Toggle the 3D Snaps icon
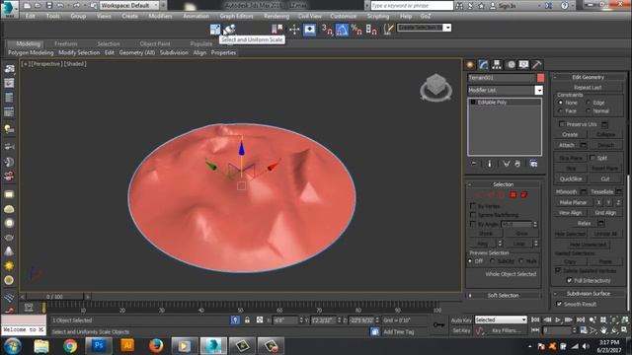 327,30
